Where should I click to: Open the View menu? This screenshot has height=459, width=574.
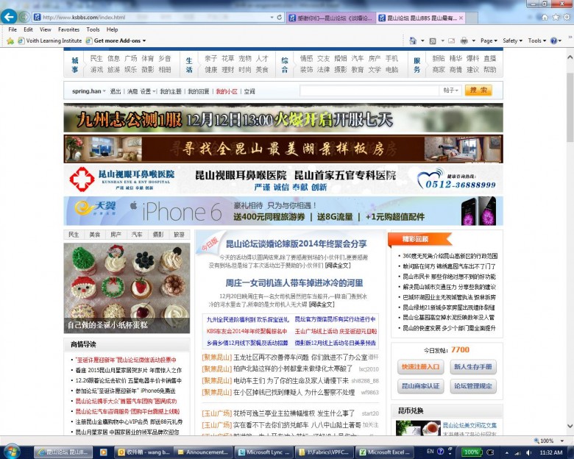(46, 29)
